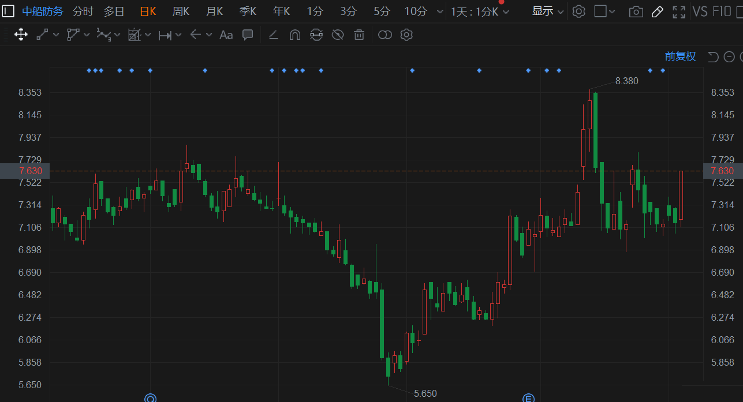The height and width of the screenshot is (402, 743).
Task: Select the angled eraser-line tool
Action: pyautogui.click(x=274, y=35)
